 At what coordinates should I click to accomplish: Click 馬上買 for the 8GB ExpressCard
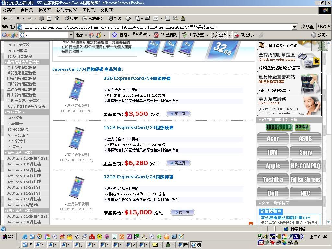point(178,114)
